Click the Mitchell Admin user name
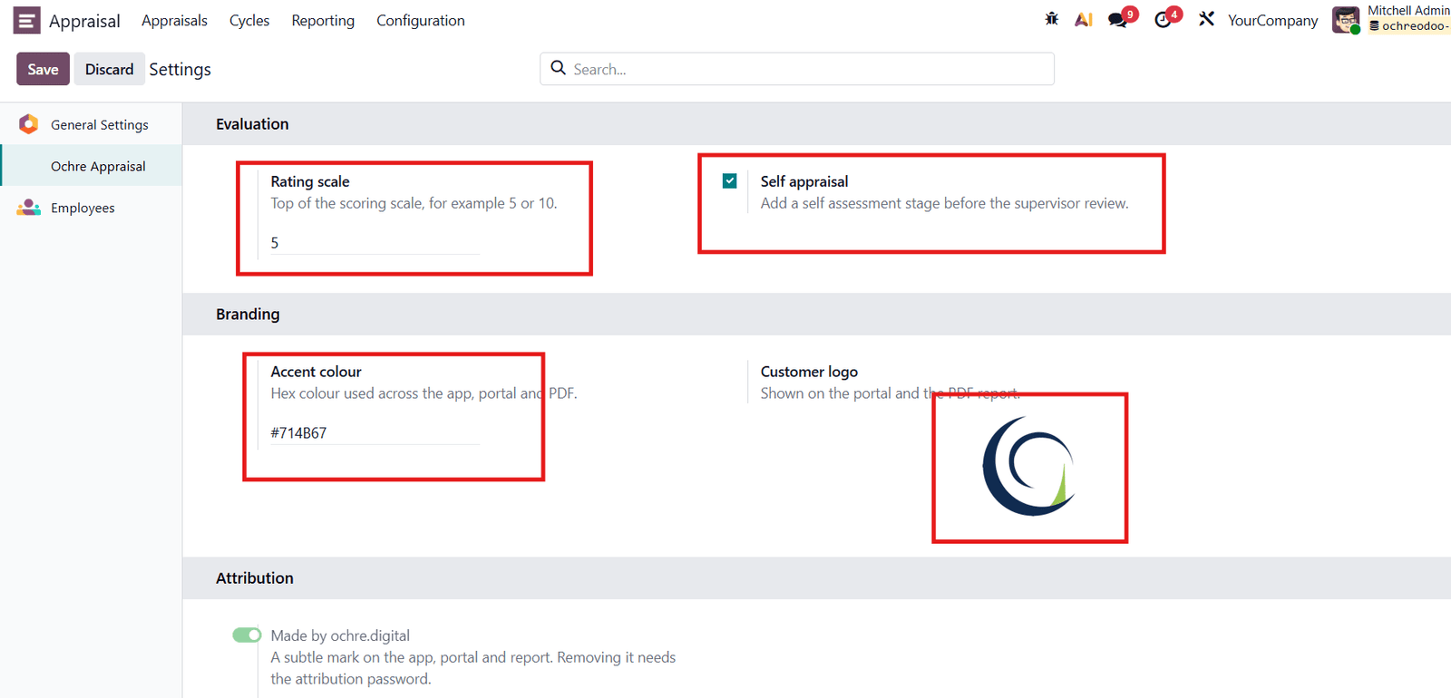1451x698 pixels. point(1408,11)
